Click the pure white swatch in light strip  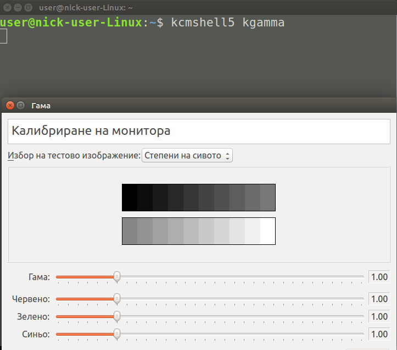(267, 231)
